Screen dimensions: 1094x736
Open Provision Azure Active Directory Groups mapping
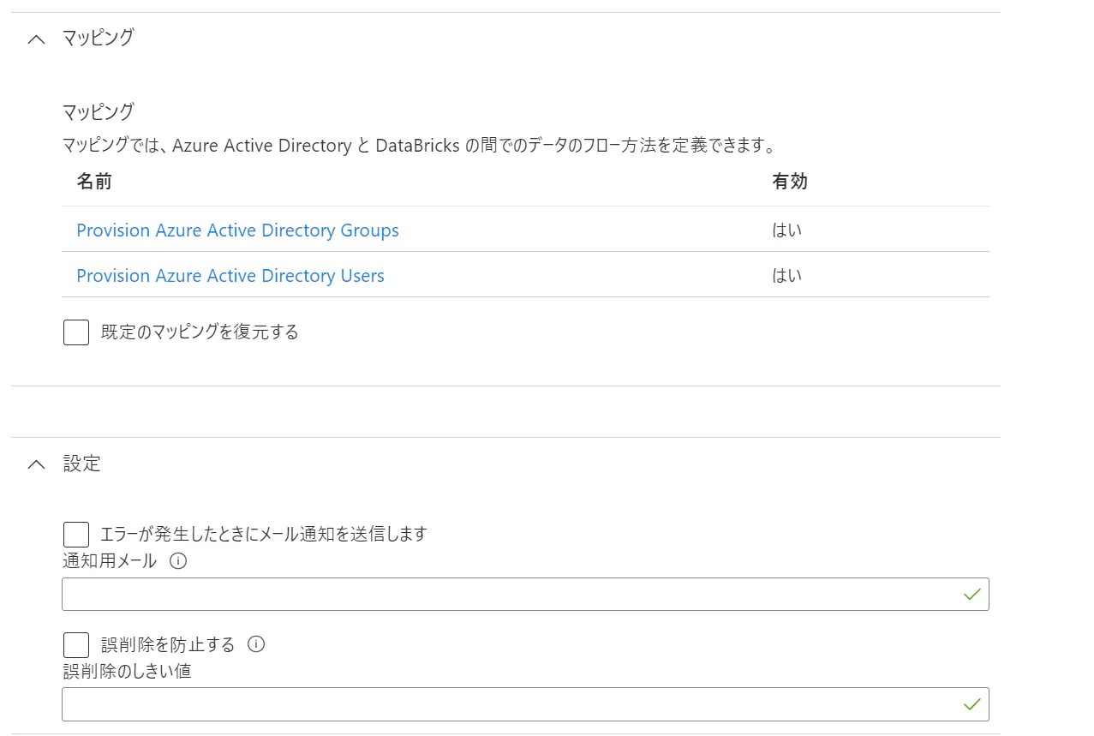[x=237, y=230]
